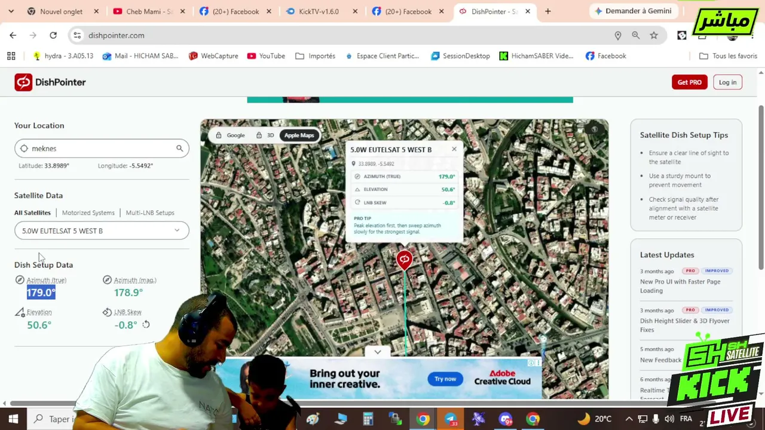Click the Elevation angle icon

(20, 312)
